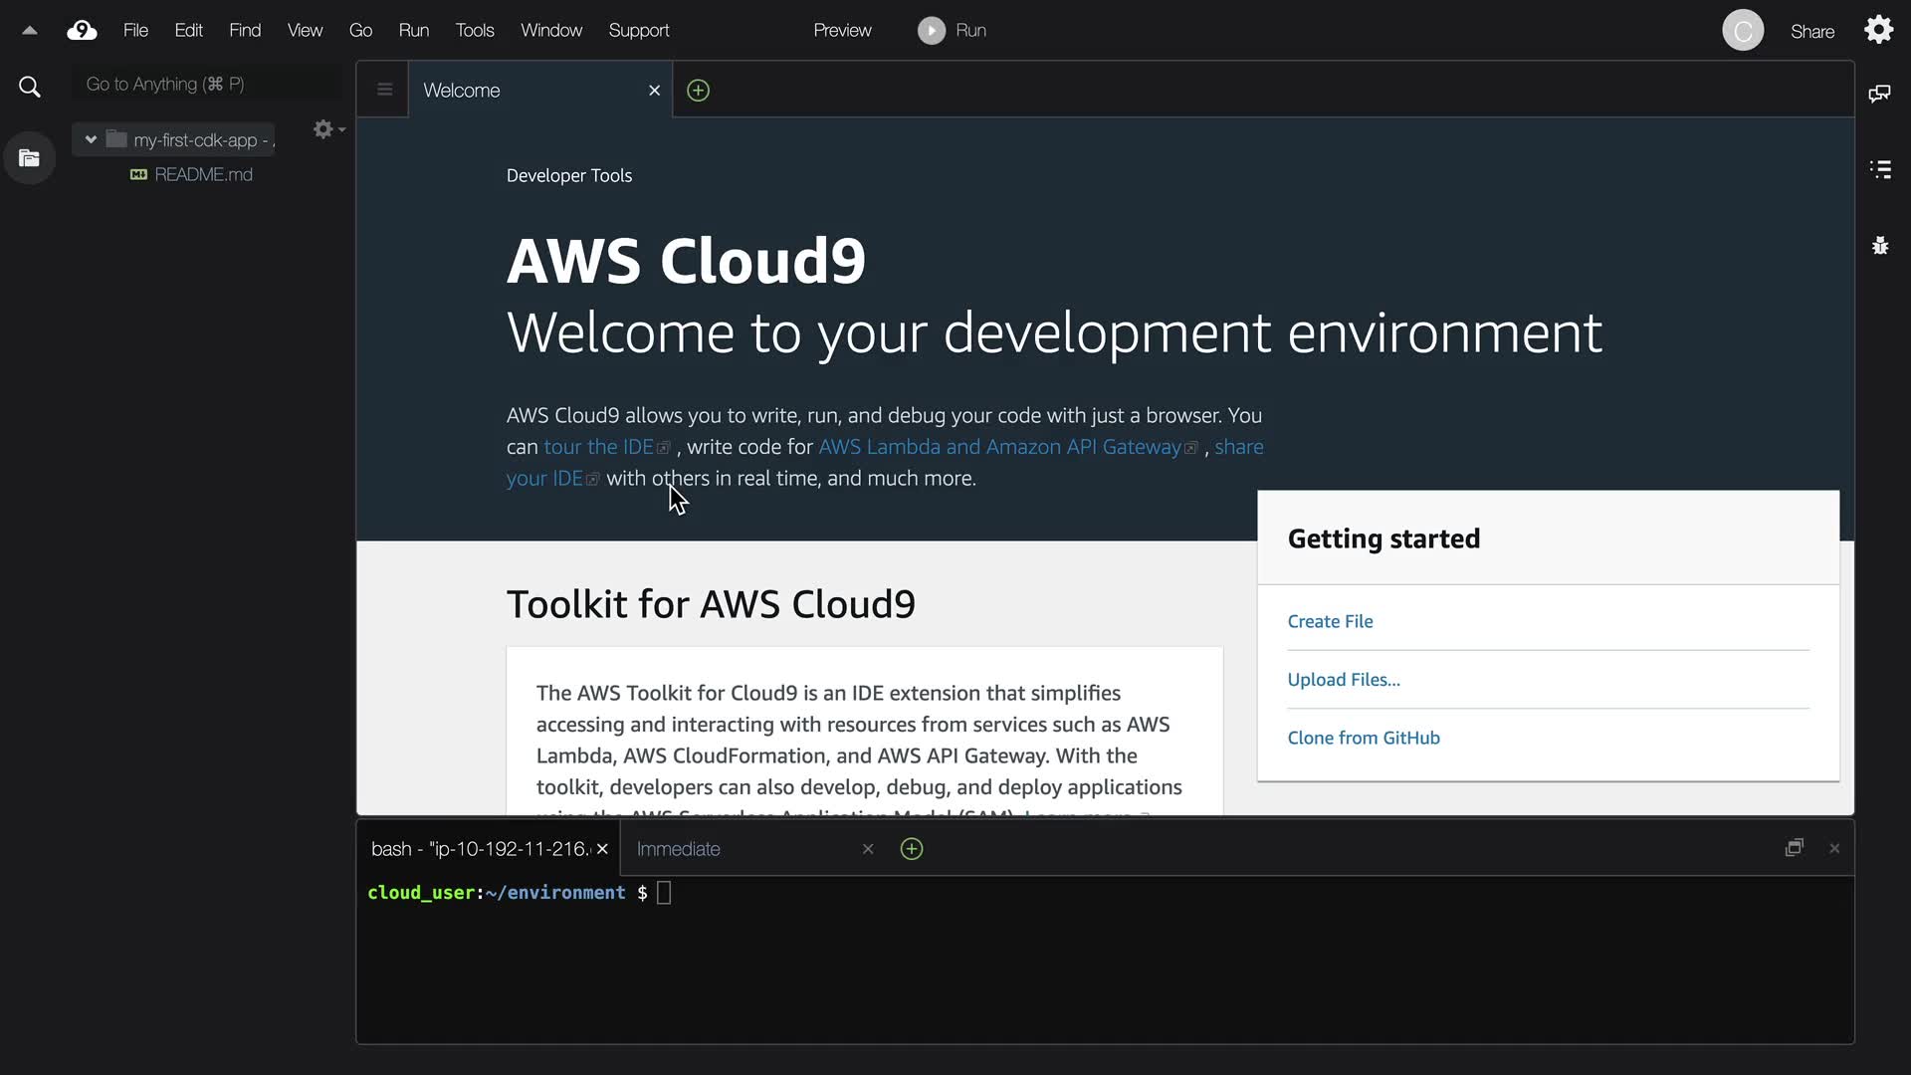
Task: Open the Outline panel icon
Action: (1879, 169)
